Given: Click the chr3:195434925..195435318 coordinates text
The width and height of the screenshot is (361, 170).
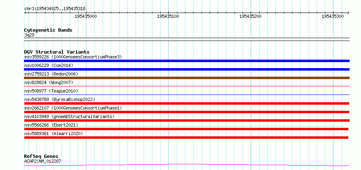Looking at the screenshot, I should tap(55, 9).
